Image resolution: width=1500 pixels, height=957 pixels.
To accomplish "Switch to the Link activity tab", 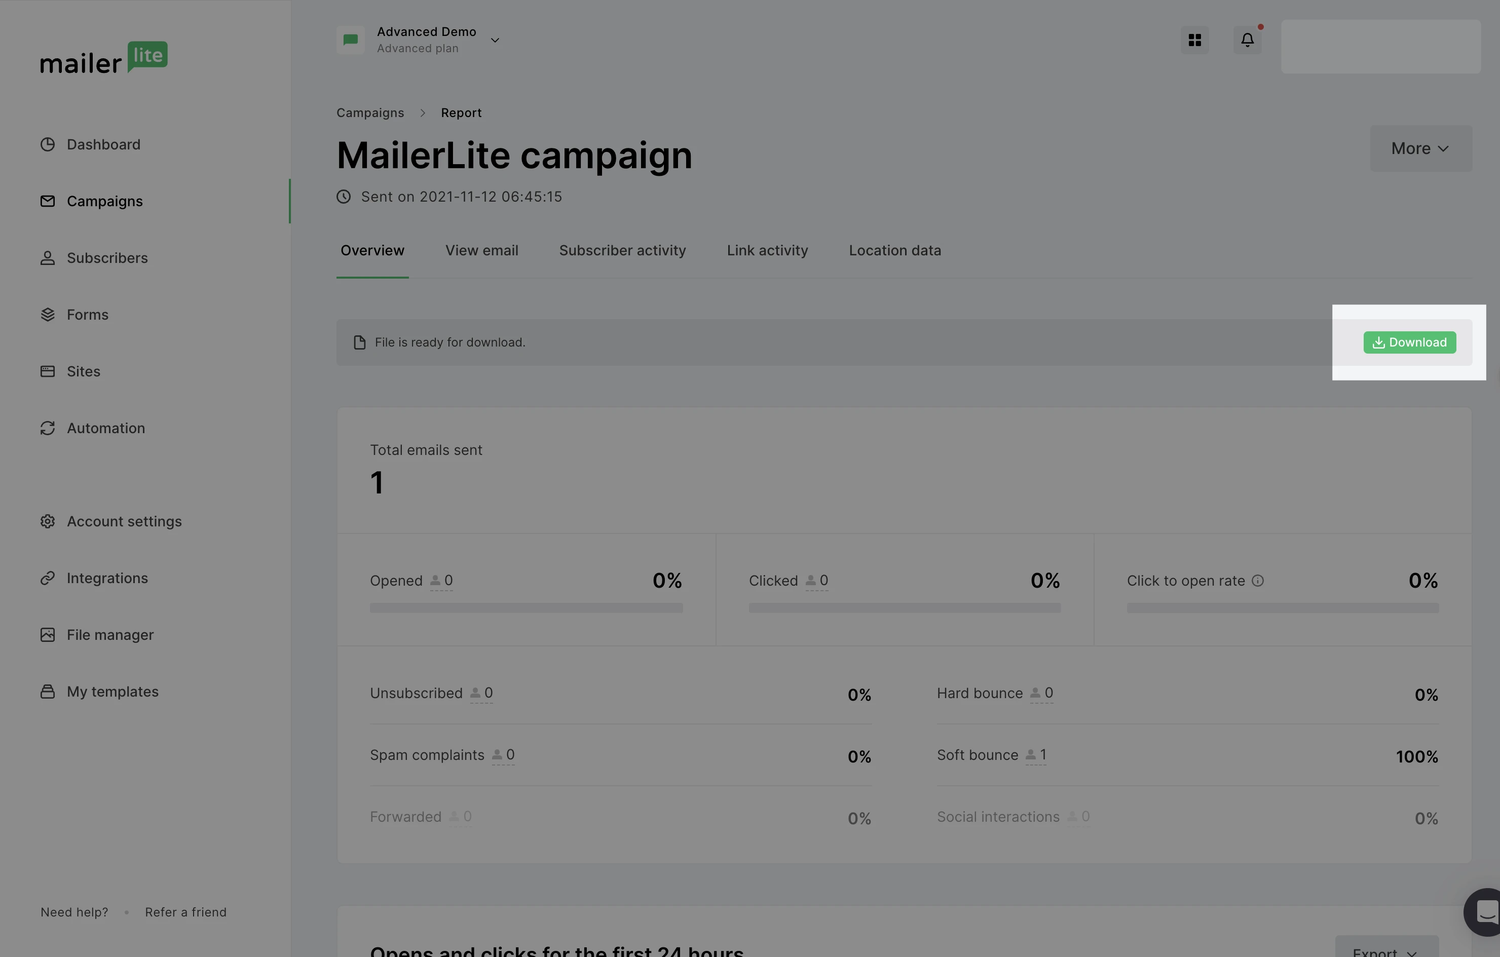I will coord(767,250).
